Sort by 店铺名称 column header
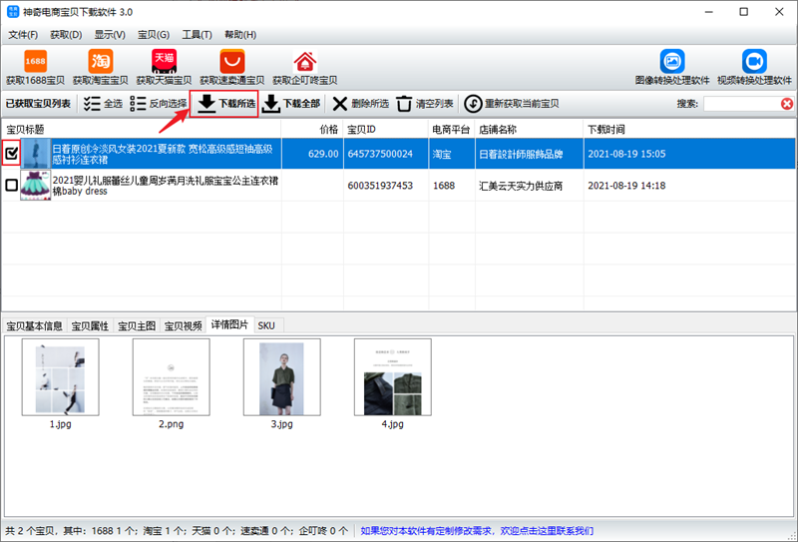The width and height of the screenshot is (798, 542). click(x=530, y=130)
